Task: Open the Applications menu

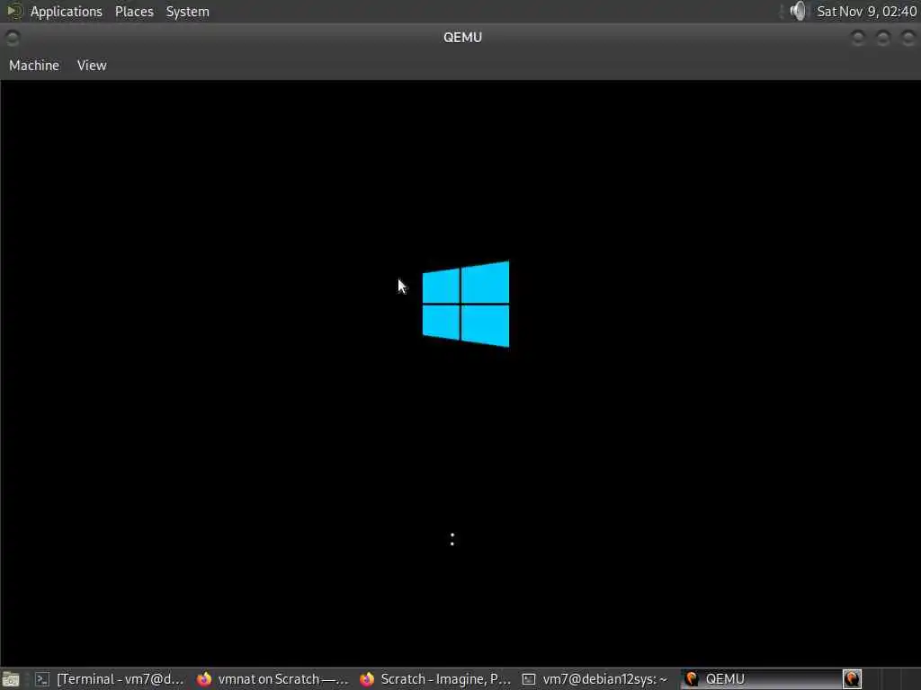Action: (x=66, y=12)
